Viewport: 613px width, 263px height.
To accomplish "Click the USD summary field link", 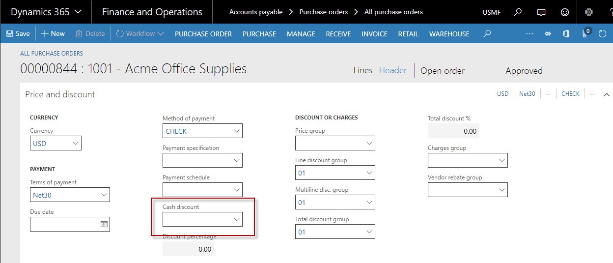I will coord(503,93).
